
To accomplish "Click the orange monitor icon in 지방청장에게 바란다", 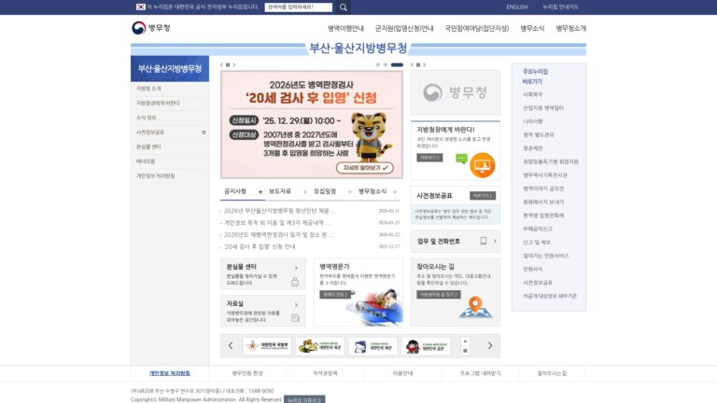I will (x=482, y=165).
